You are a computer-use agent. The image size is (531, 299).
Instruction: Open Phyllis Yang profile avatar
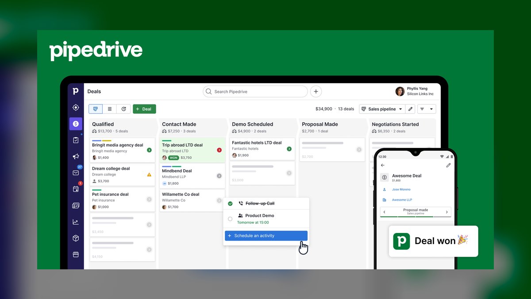pyautogui.click(x=400, y=92)
